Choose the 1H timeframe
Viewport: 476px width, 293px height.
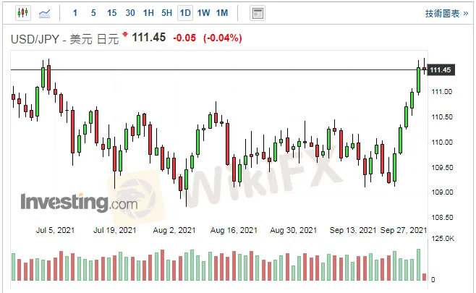point(148,13)
